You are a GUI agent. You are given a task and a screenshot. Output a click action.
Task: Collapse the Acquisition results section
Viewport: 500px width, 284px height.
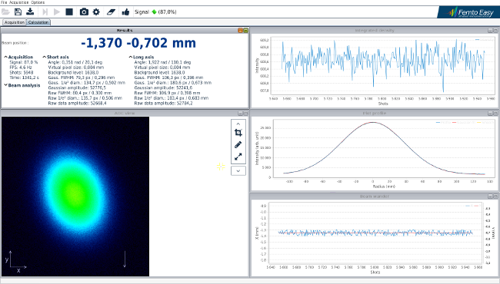click(6, 57)
